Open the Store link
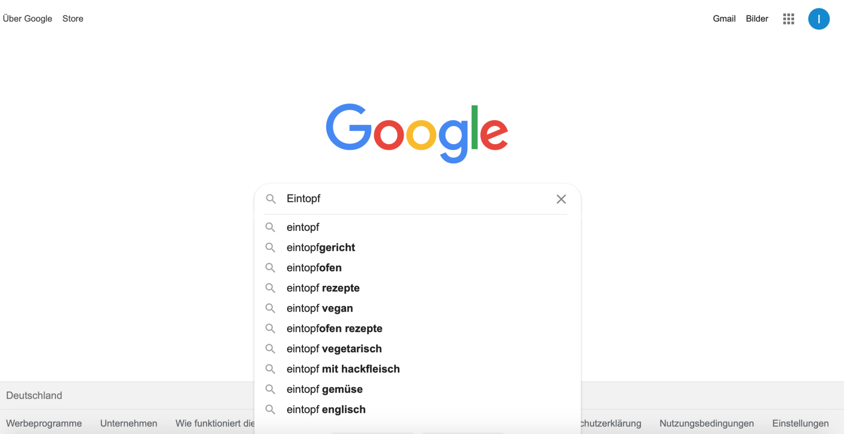 [x=73, y=19]
